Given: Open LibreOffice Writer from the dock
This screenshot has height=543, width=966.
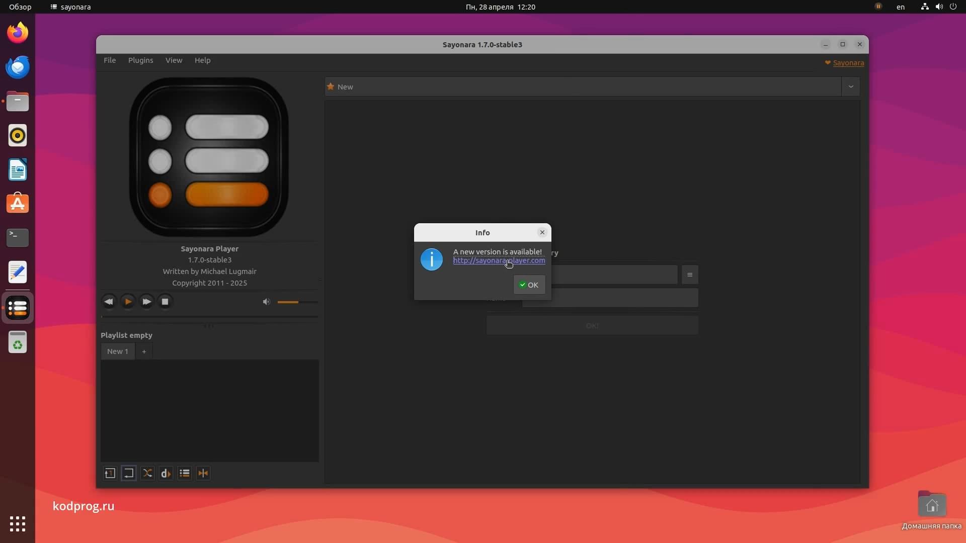Looking at the screenshot, I should click(18, 170).
